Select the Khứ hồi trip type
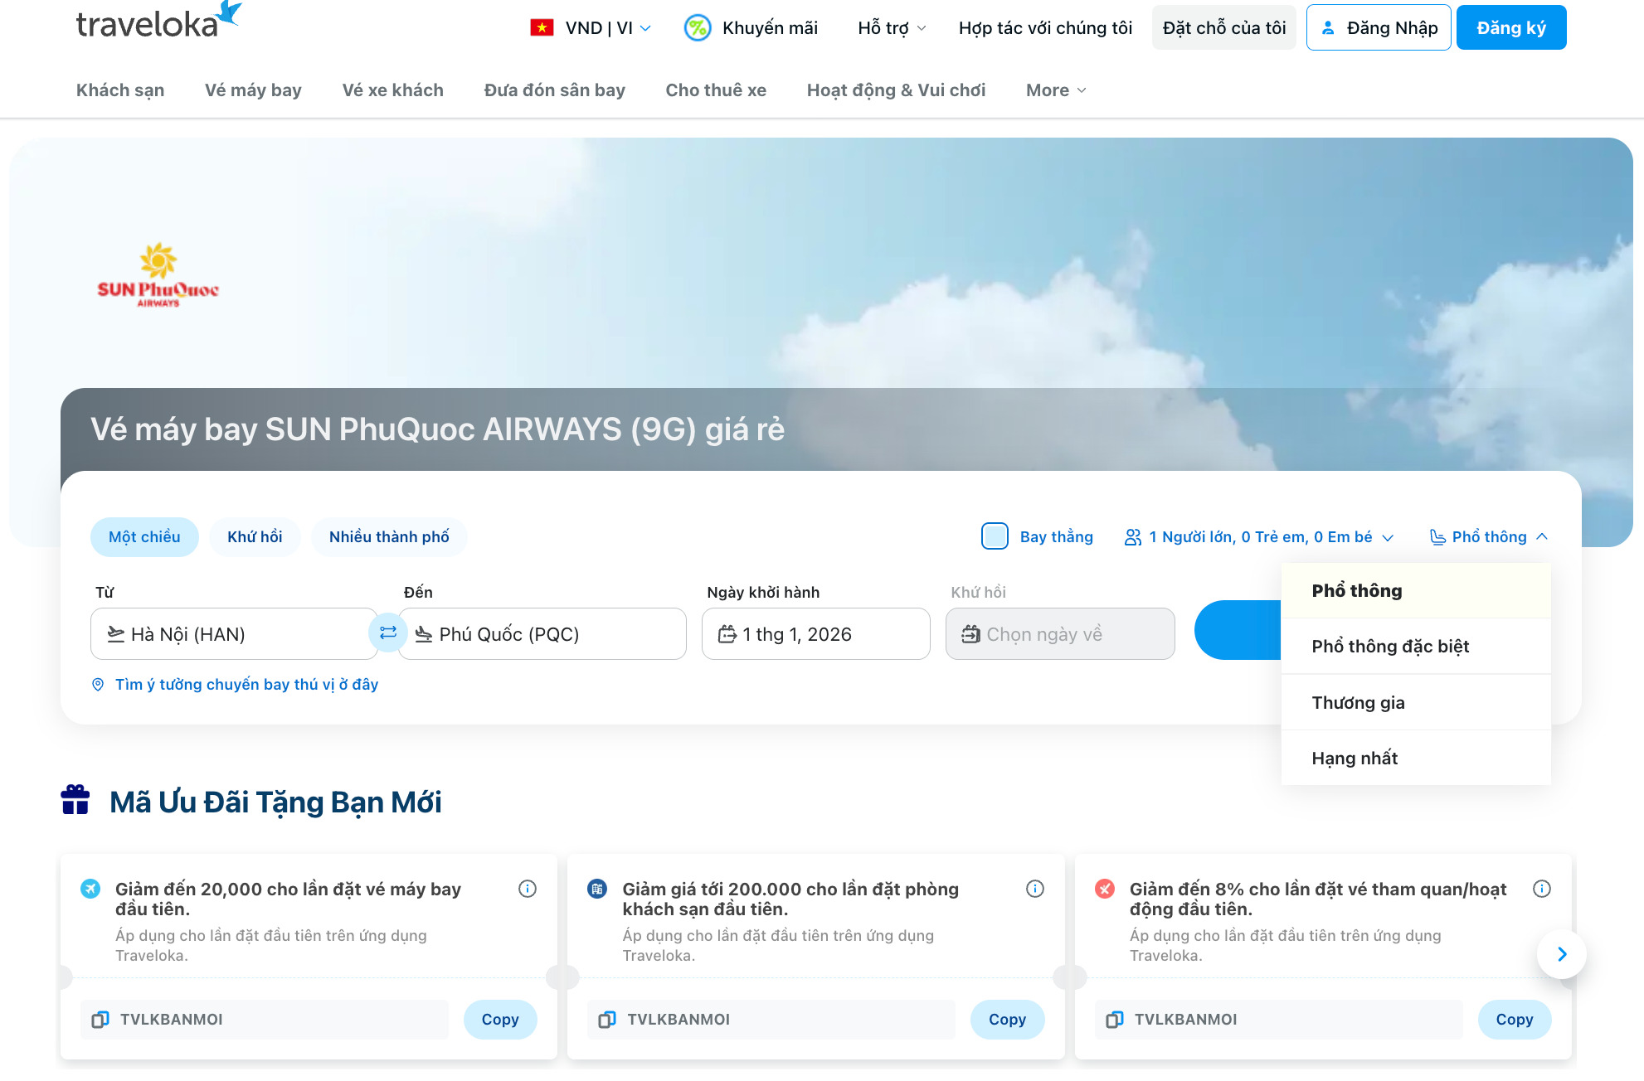This screenshot has height=1081, width=1644. tap(255, 536)
